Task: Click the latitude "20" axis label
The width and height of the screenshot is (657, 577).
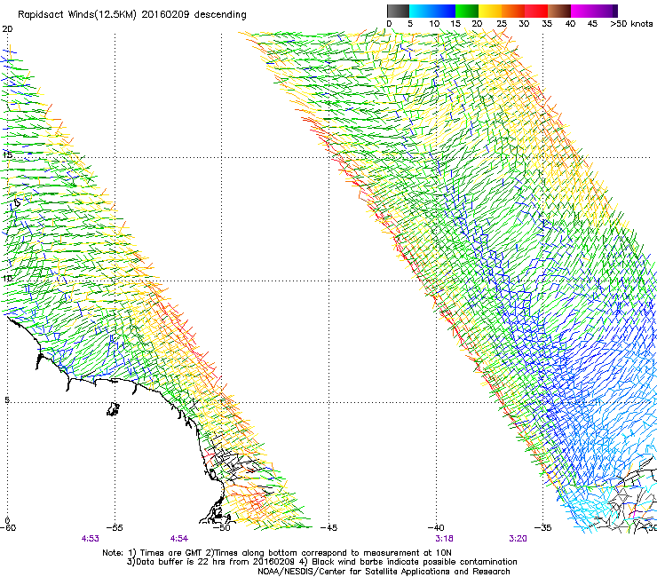Action: click(x=7, y=29)
